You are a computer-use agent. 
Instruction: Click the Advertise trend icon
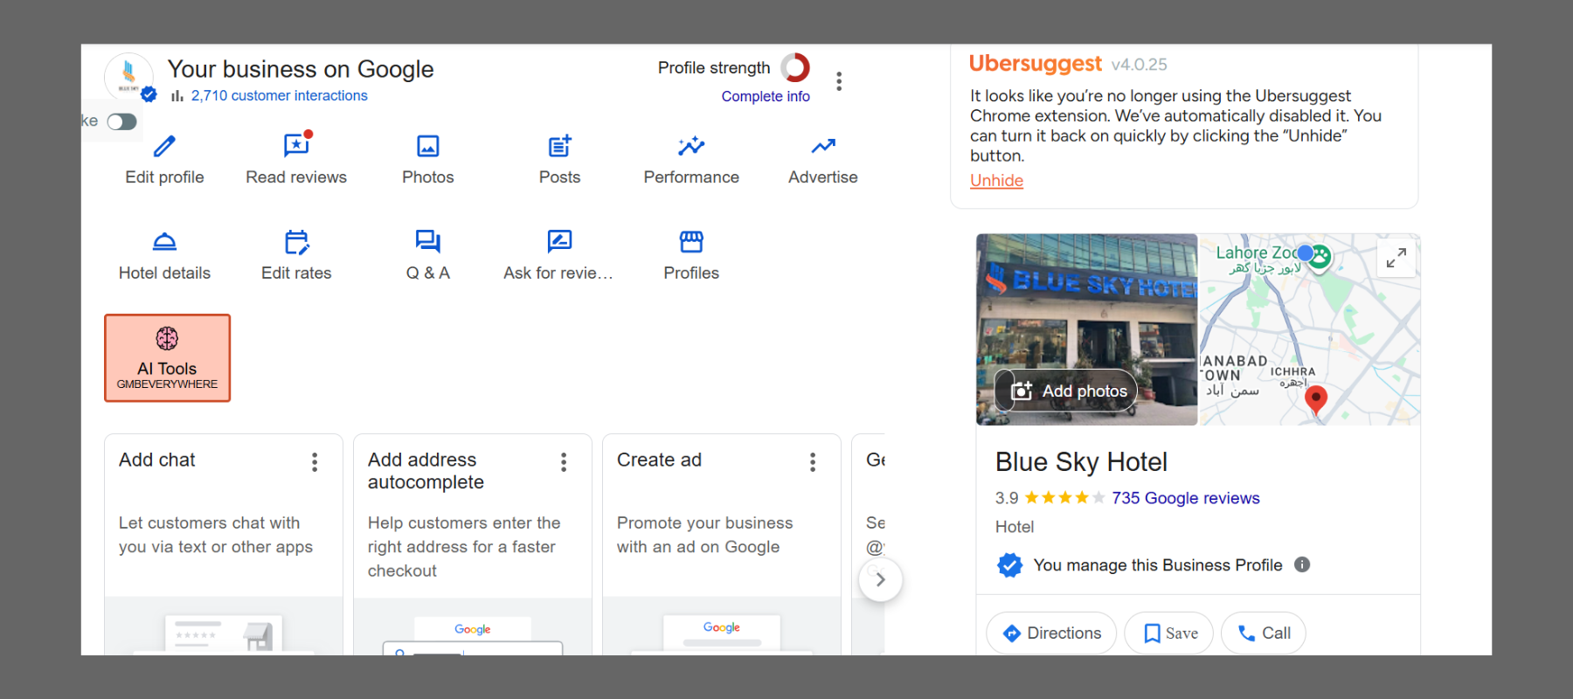point(822,146)
